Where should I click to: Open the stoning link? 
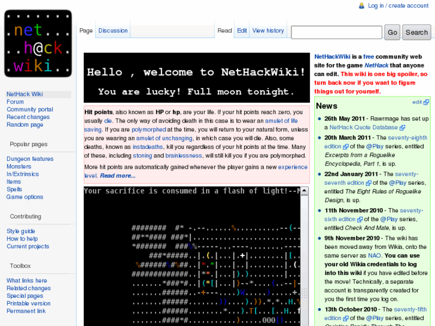tap(142, 156)
